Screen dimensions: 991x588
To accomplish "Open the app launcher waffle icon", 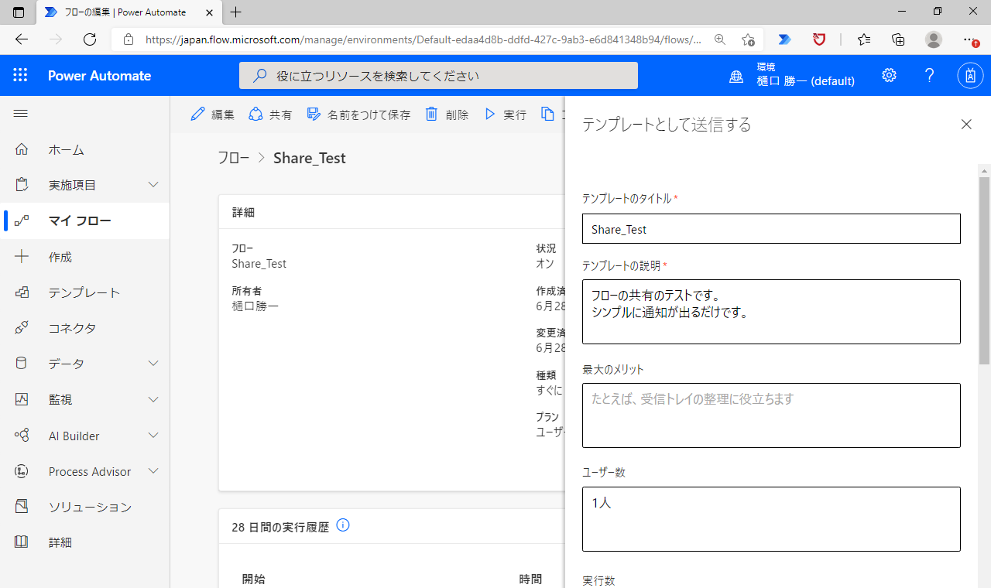I will click(21, 76).
